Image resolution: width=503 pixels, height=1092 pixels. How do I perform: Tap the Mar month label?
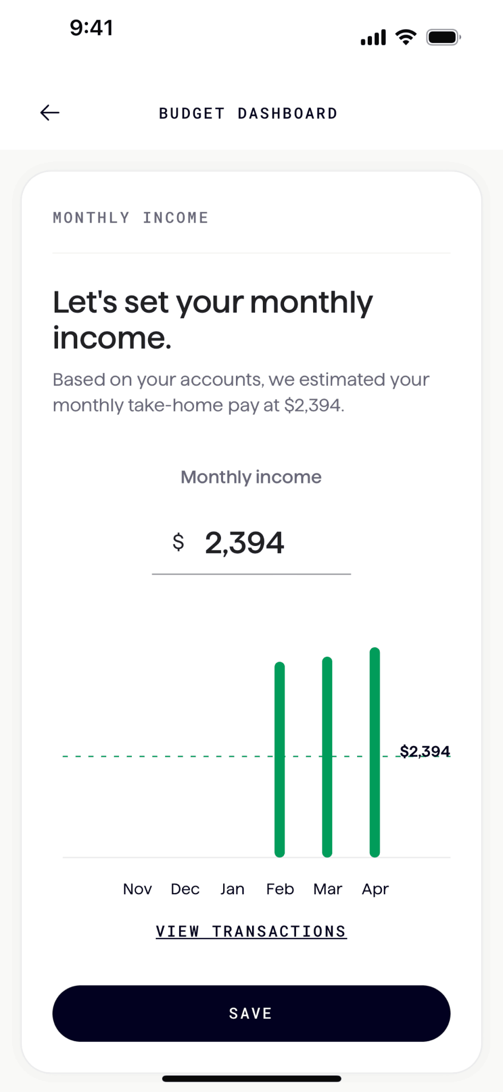(328, 889)
